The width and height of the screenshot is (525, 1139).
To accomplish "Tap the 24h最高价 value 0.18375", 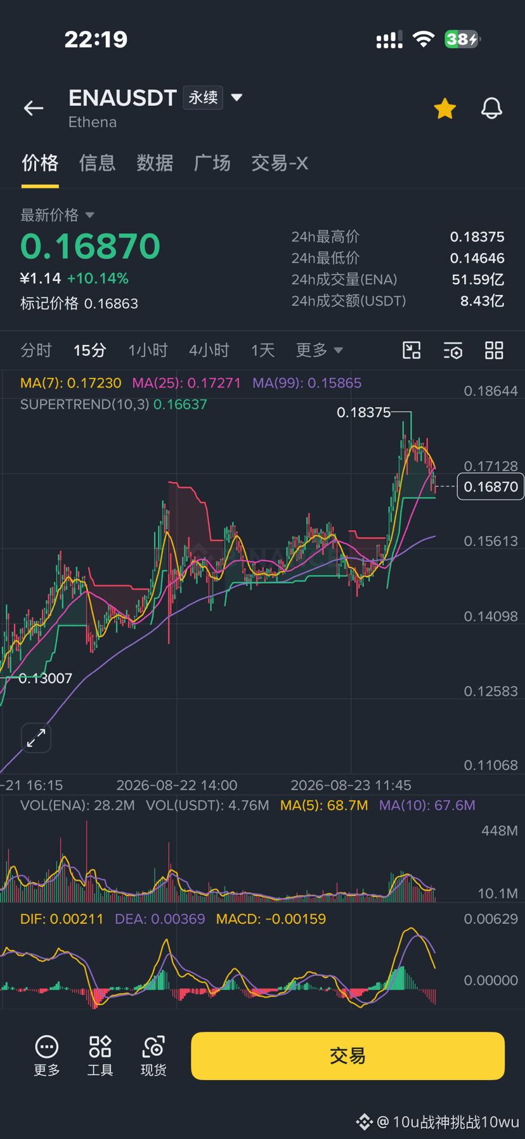I will [477, 237].
